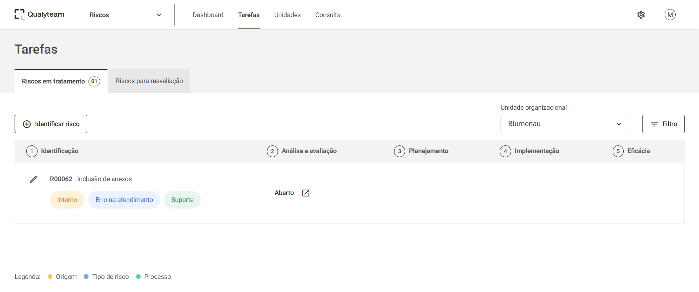The height and width of the screenshot is (292, 699).
Task: Open risk R00062 - Inclusão de anexos
Action: 91,179
